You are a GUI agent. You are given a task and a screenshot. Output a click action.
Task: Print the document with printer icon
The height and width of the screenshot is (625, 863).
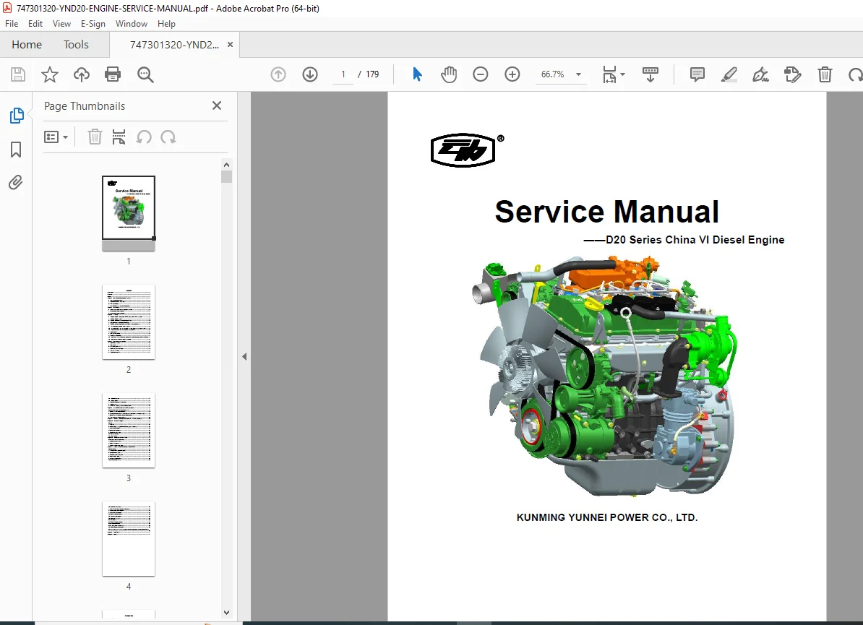click(x=113, y=74)
